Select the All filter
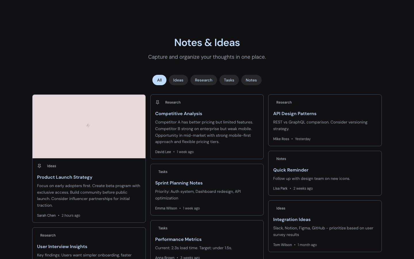414x259 pixels. point(159,80)
